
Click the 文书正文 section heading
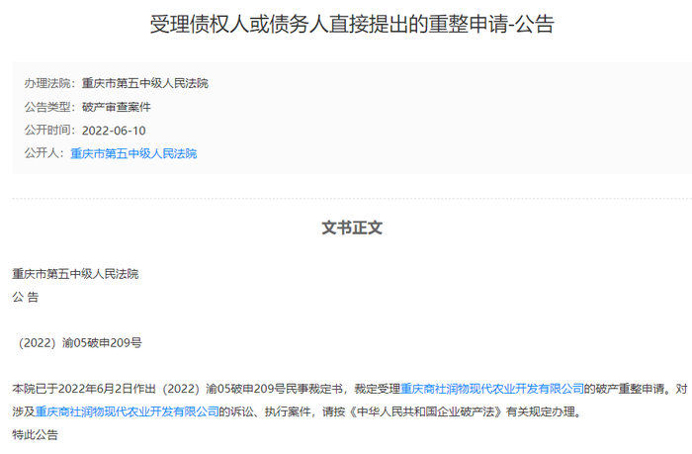352,227
